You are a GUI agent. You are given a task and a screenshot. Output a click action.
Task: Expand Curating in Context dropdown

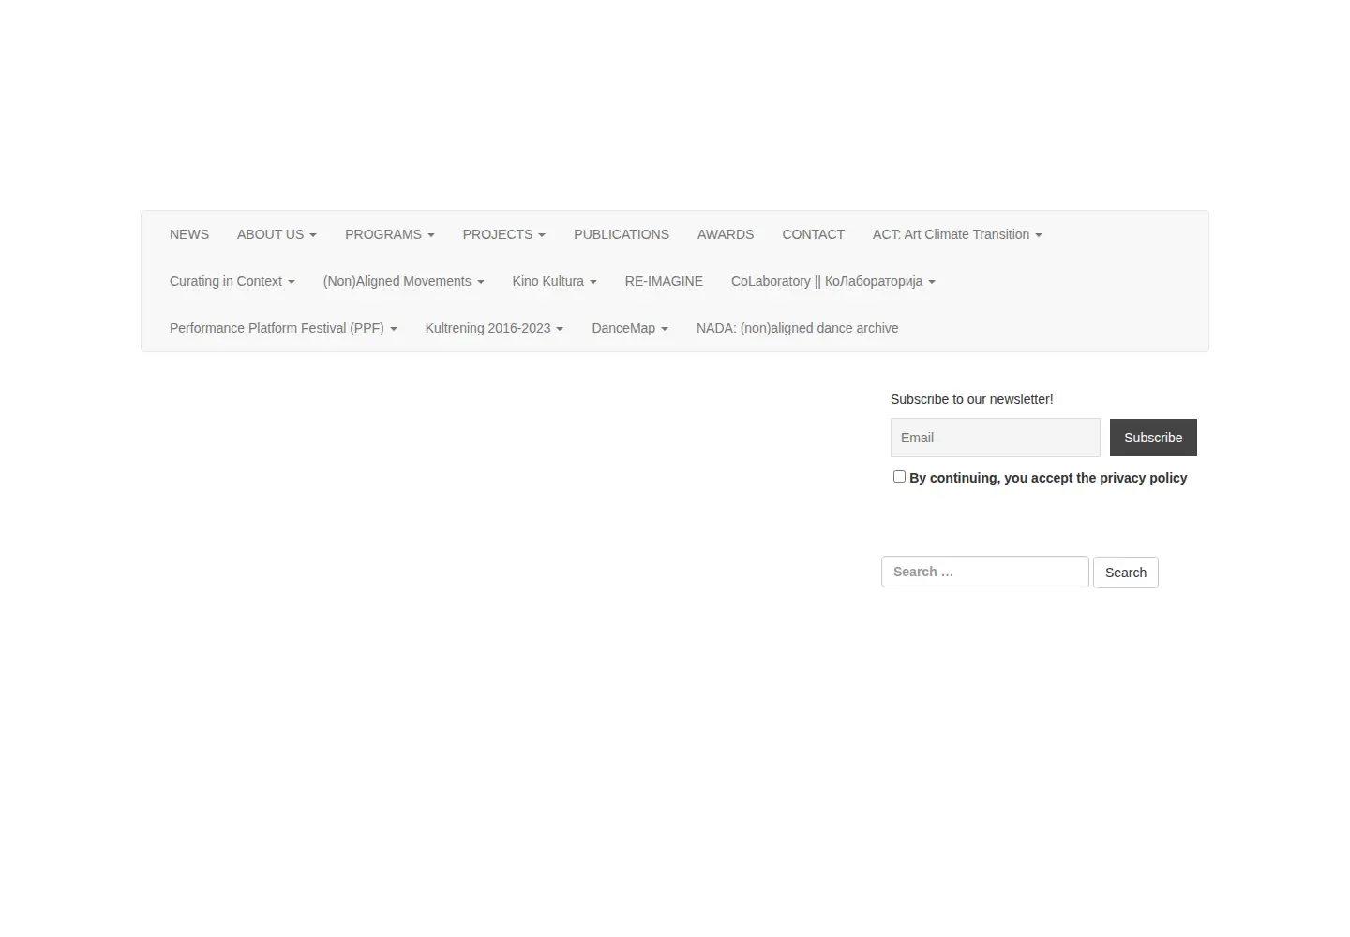click(x=232, y=281)
